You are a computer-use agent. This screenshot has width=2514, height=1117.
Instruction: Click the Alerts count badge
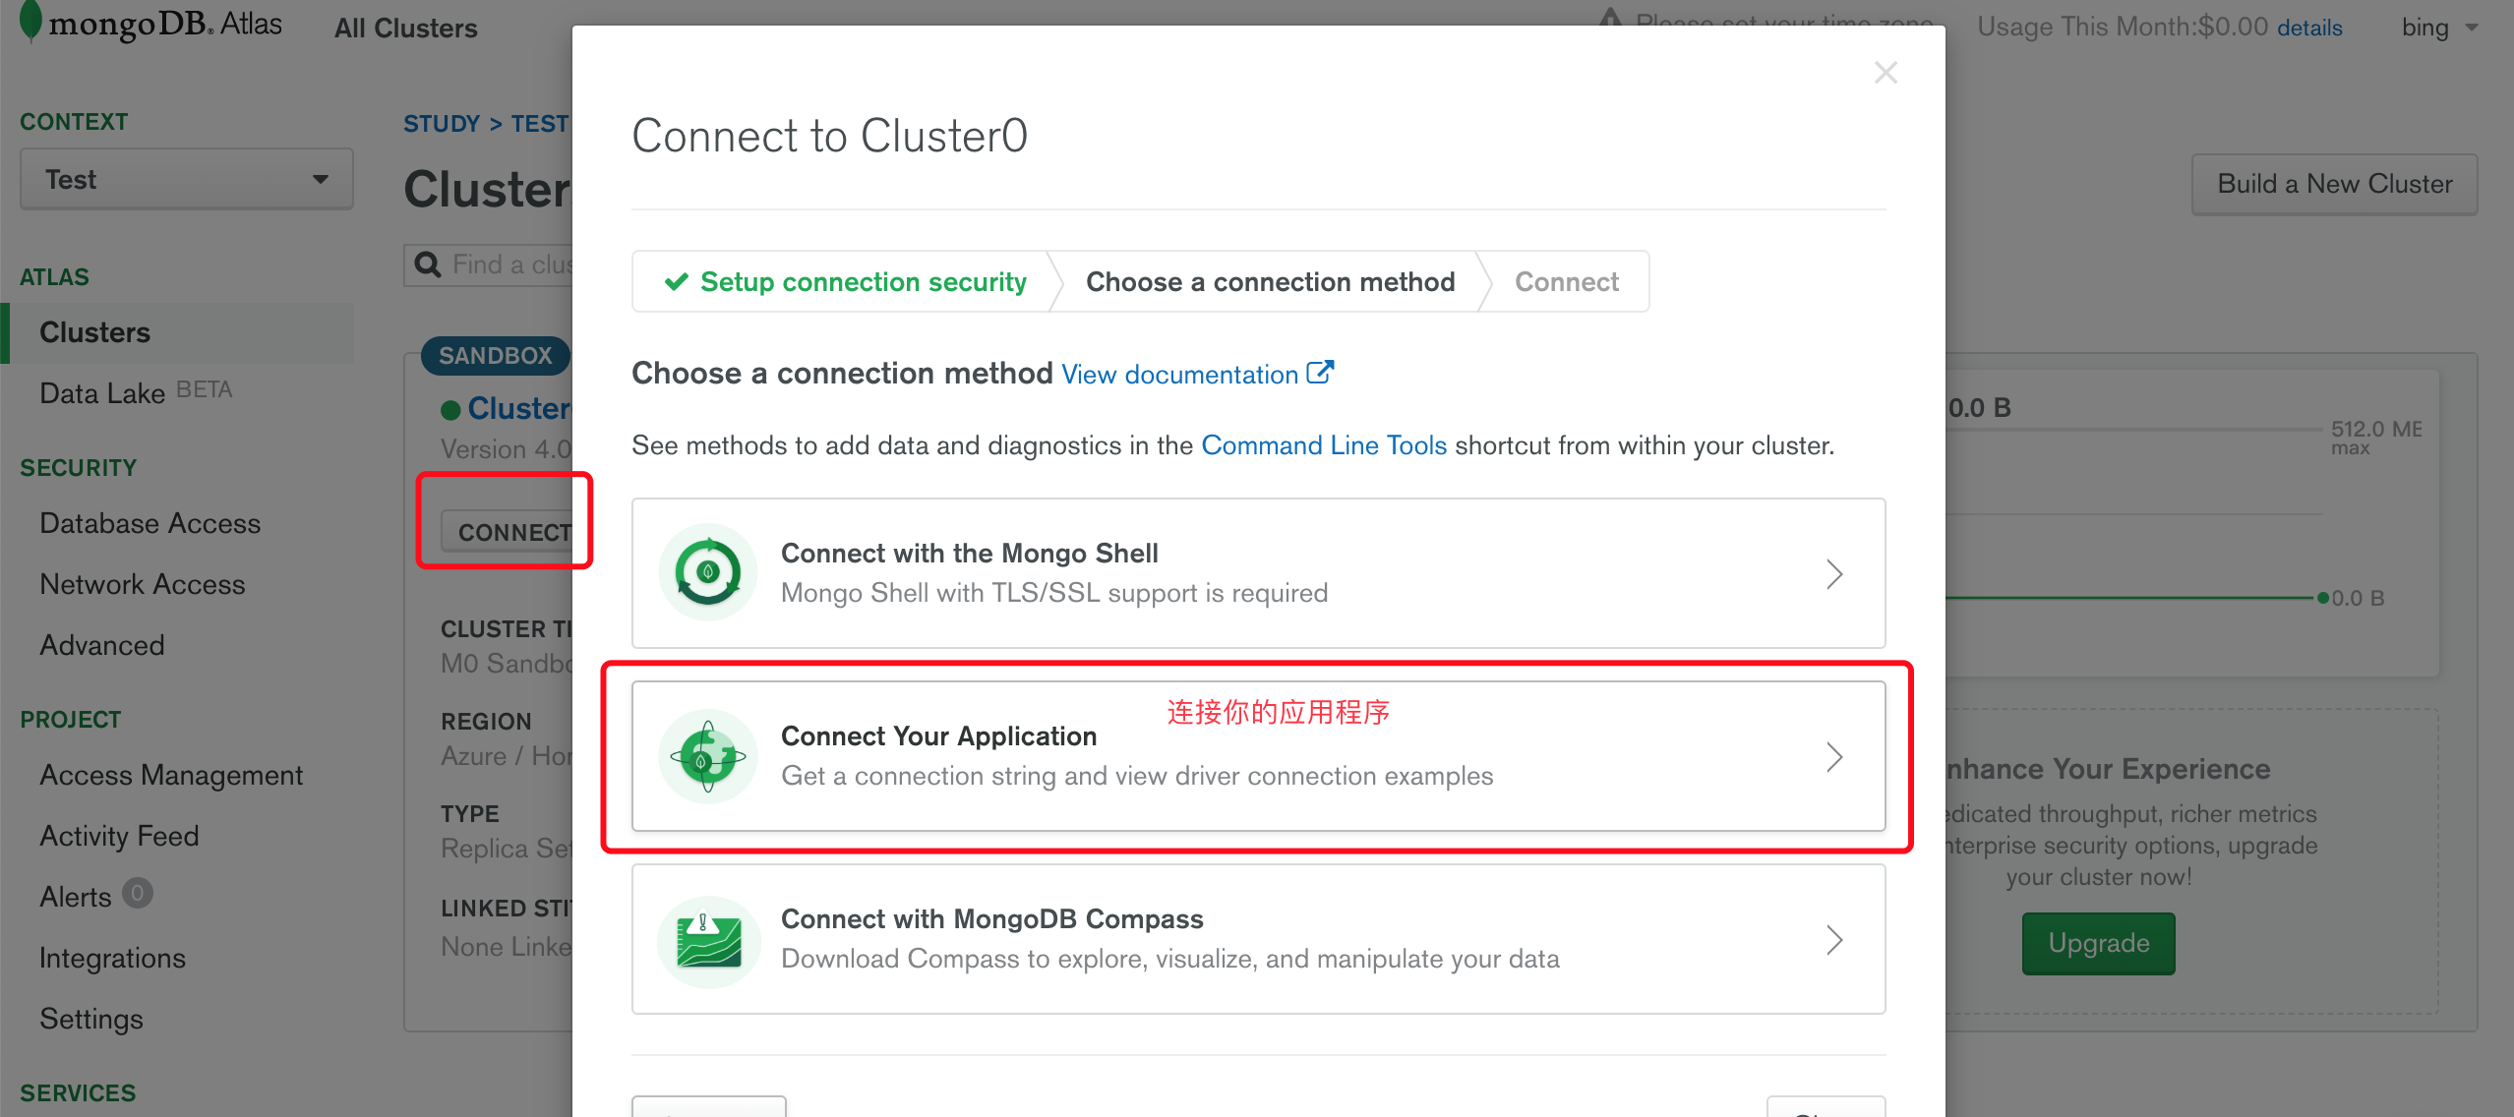(138, 893)
